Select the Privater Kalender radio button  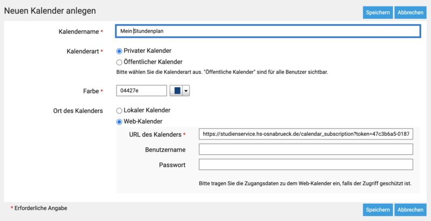tap(120, 51)
